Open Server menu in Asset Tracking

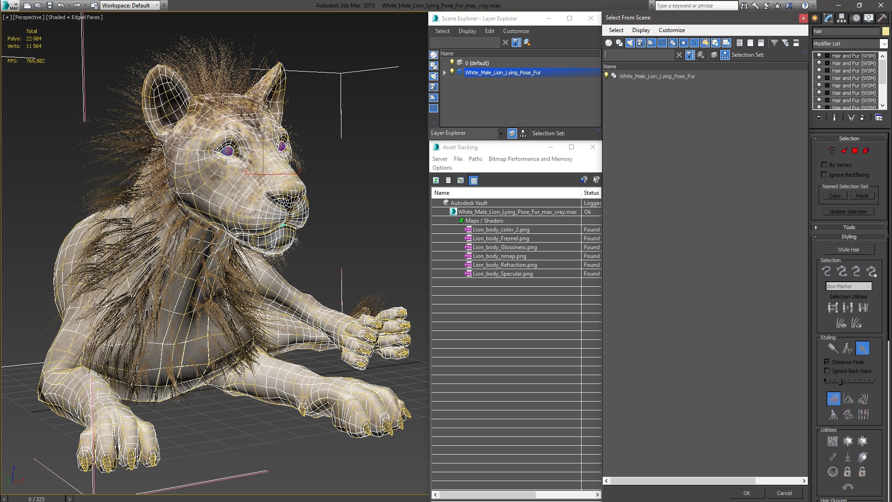439,159
